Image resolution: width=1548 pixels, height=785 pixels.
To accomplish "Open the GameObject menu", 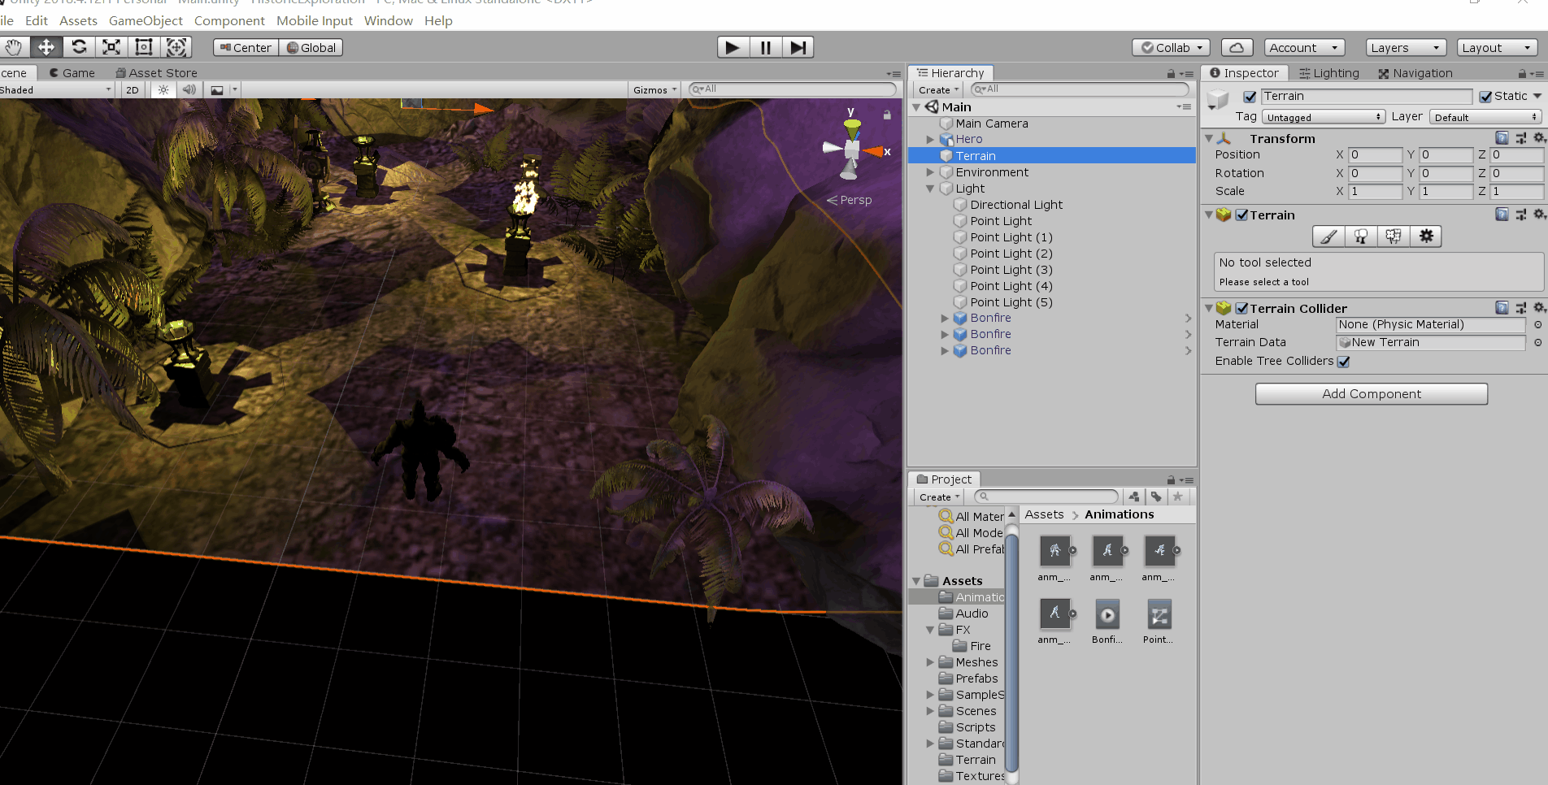I will pos(146,20).
